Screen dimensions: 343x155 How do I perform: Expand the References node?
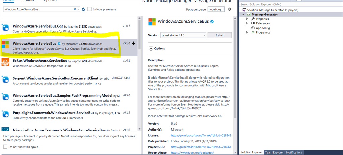(247, 23)
